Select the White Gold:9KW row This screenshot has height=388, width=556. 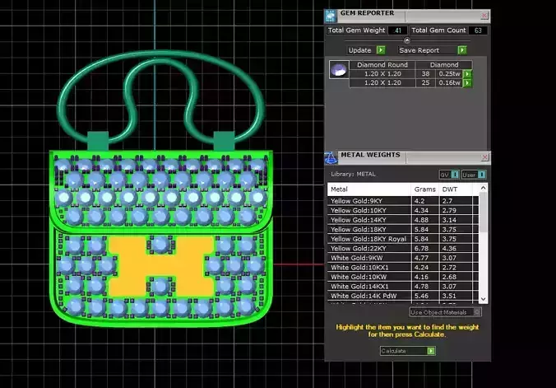pos(403,258)
